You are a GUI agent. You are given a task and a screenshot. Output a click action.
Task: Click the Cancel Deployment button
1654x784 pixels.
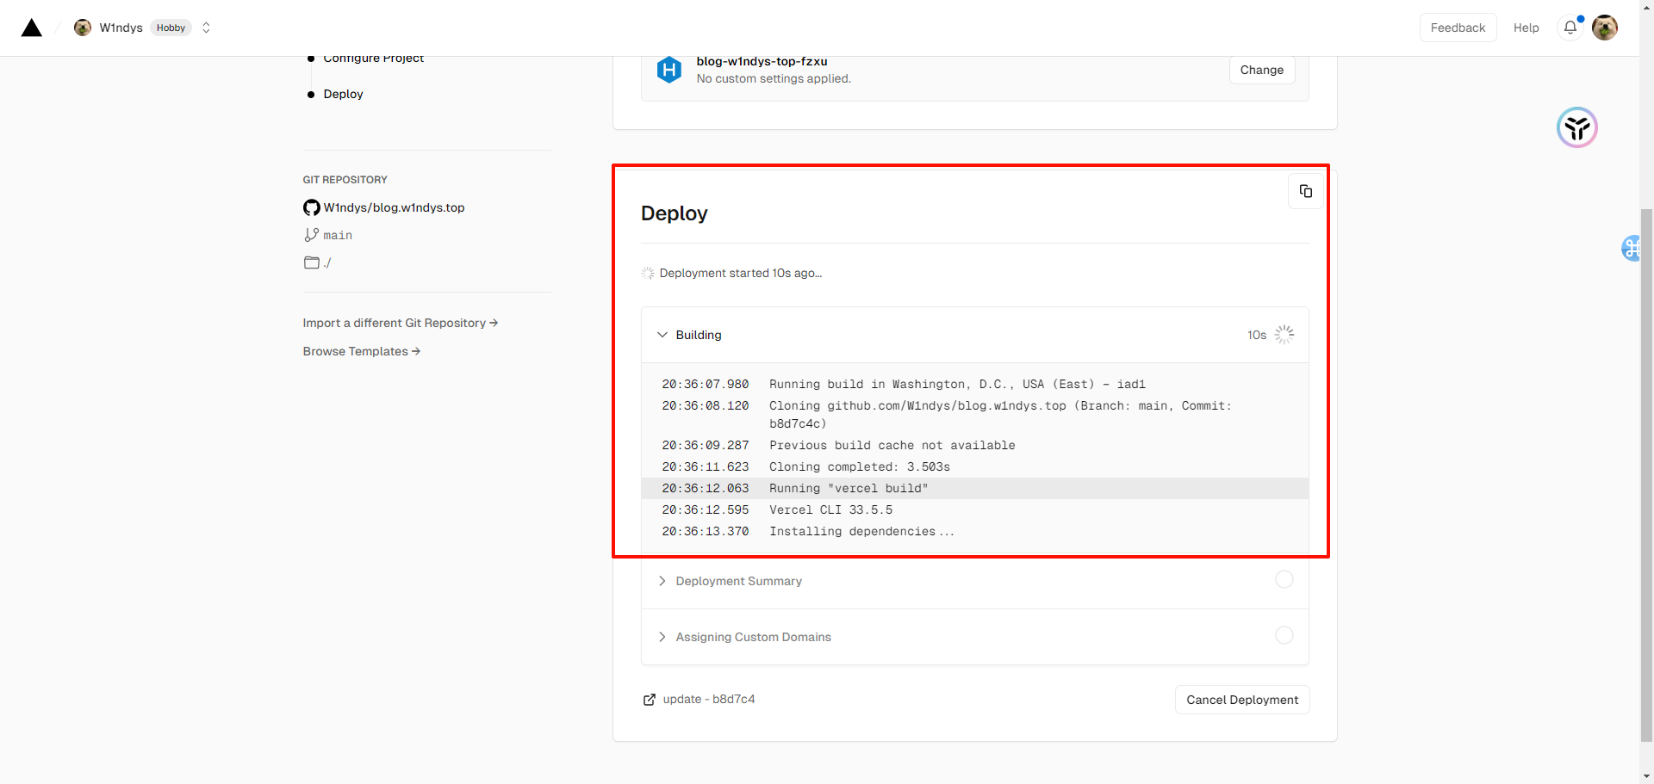click(x=1241, y=700)
